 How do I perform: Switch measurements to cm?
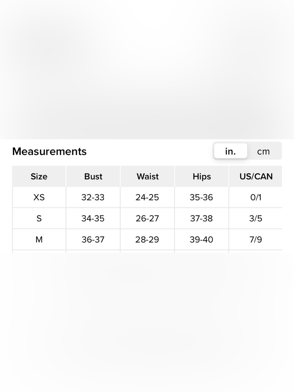pyautogui.click(x=263, y=151)
